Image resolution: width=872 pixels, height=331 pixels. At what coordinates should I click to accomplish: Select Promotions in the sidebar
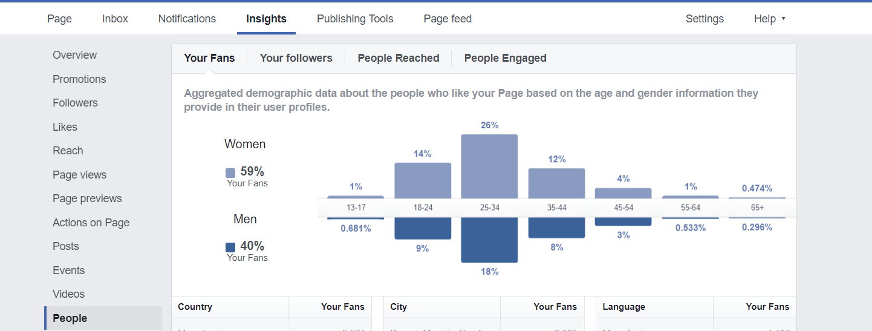79,79
